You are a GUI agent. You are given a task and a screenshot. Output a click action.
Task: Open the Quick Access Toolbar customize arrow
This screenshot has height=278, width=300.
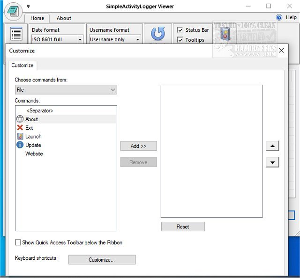point(28,7)
